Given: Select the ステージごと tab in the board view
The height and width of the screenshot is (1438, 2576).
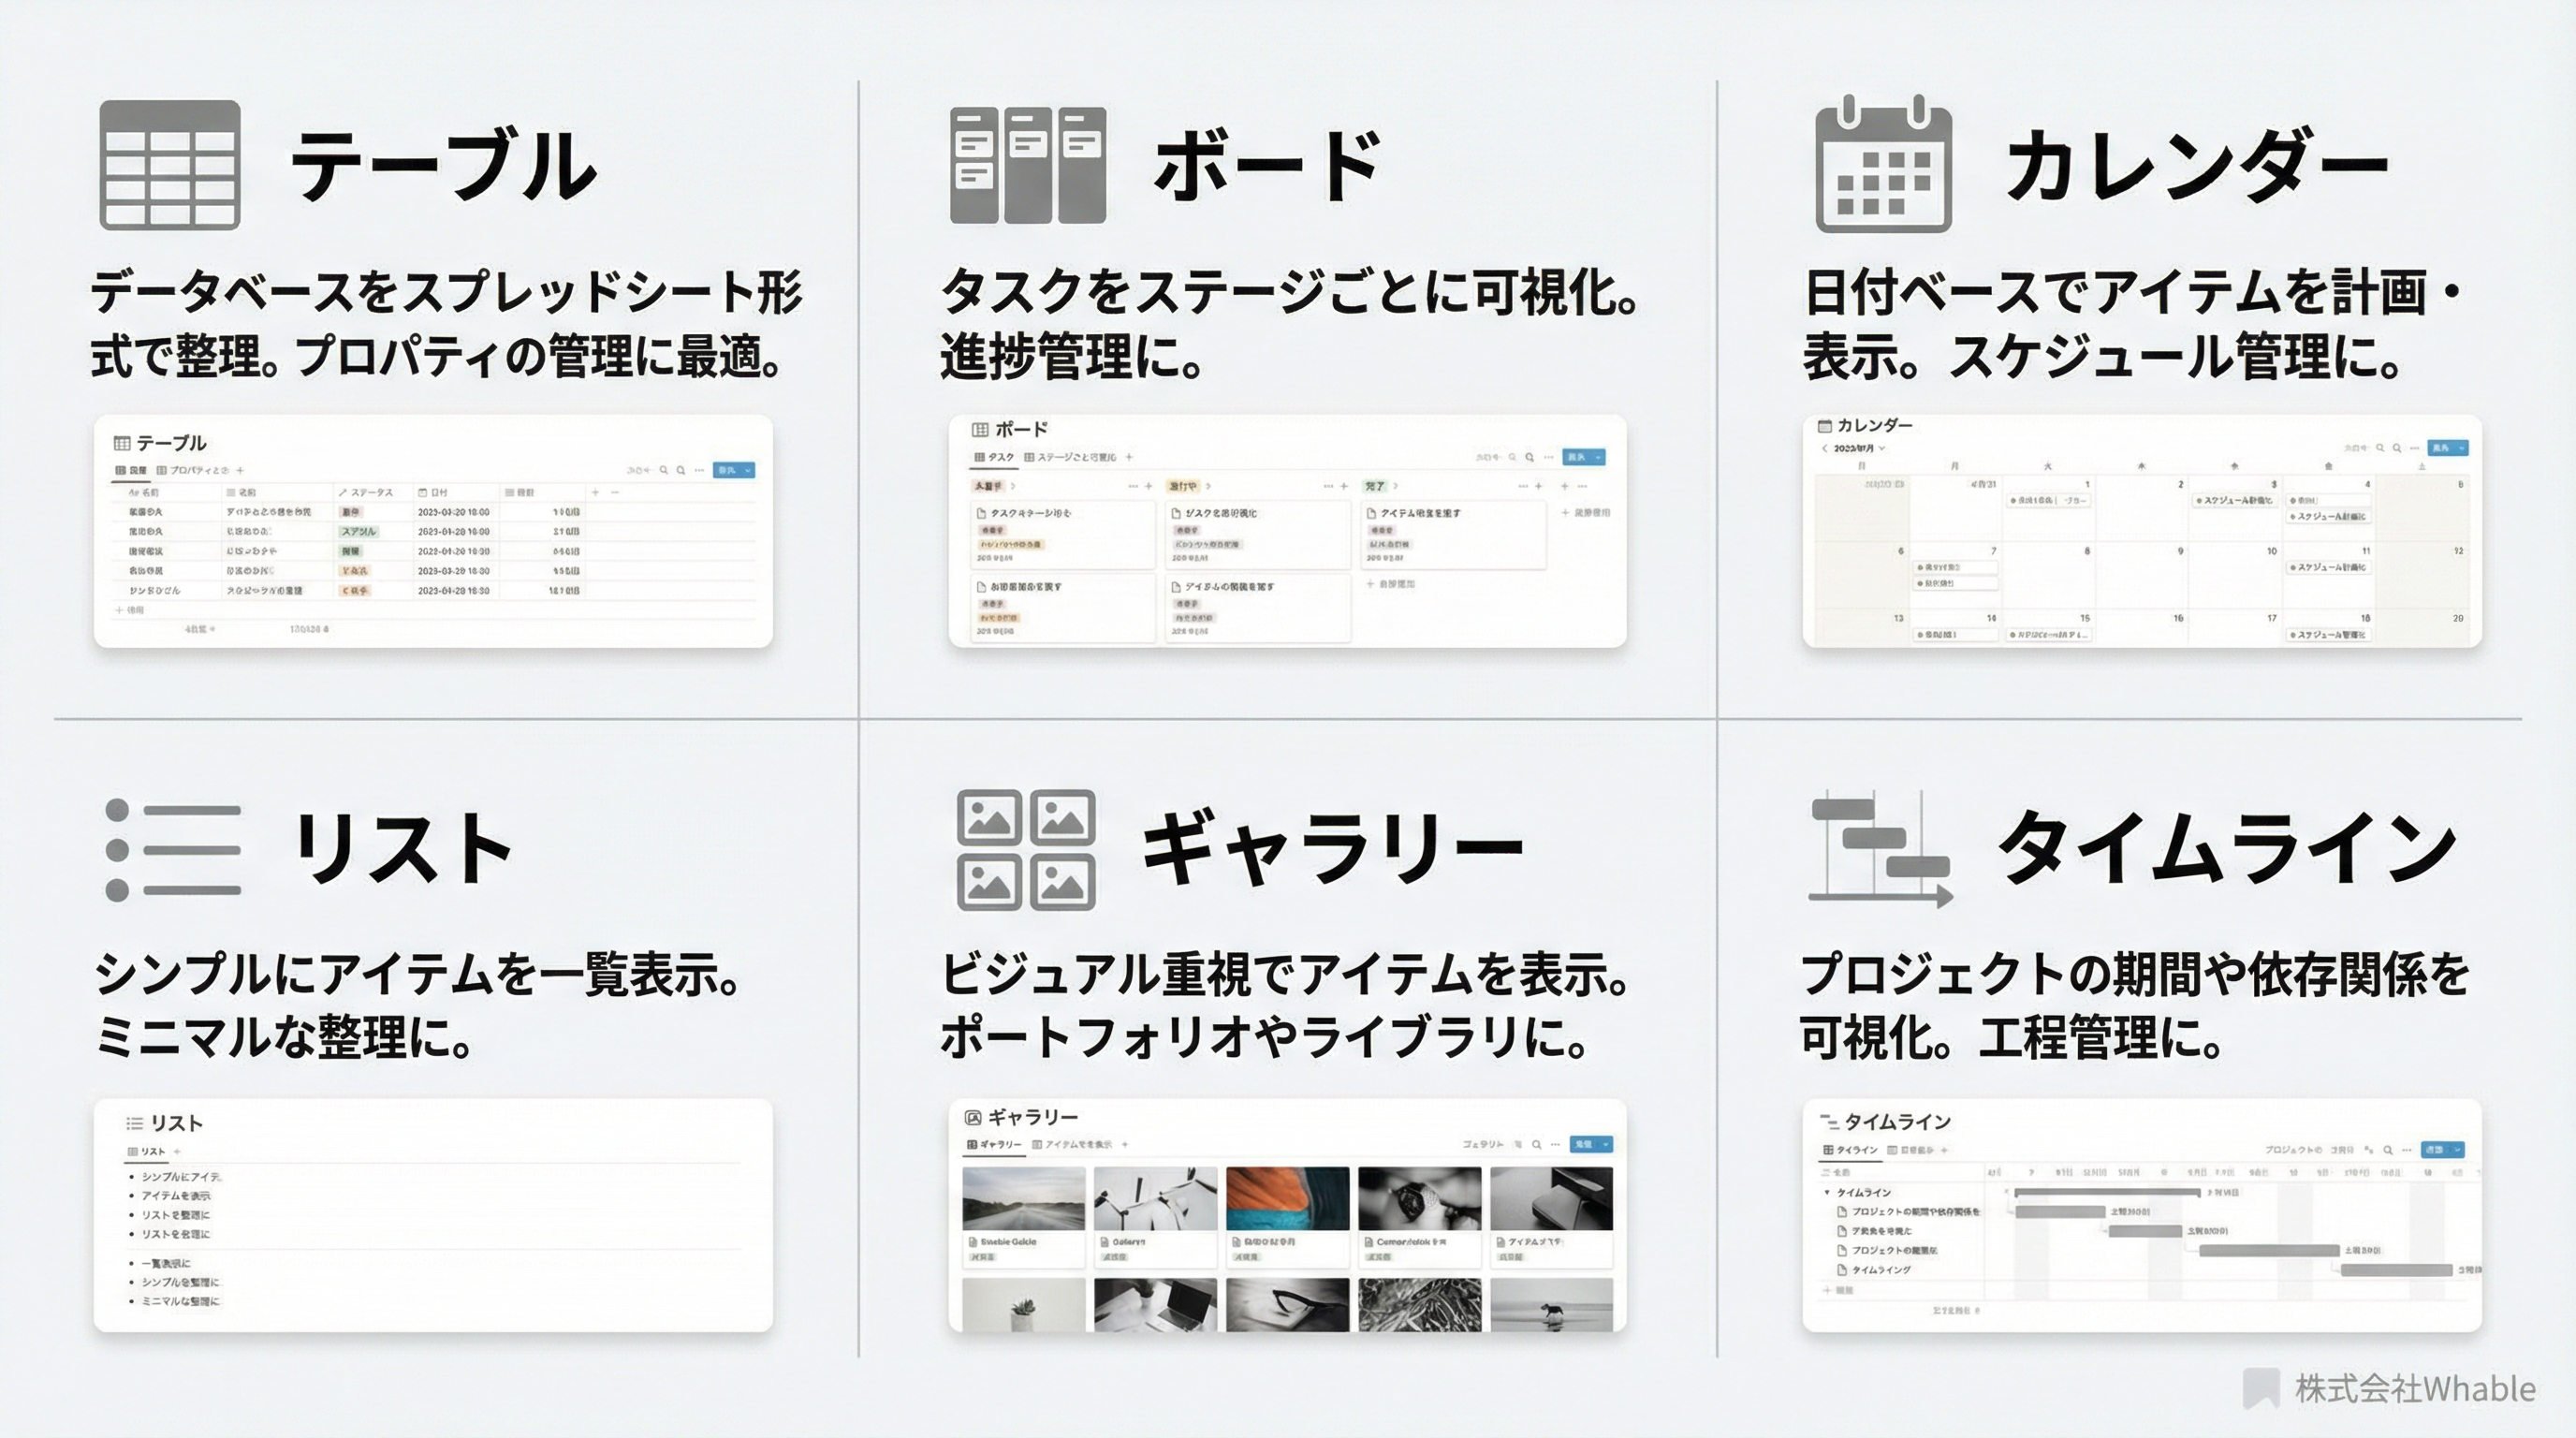Looking at the screenshot, I should pos(1072,457).
